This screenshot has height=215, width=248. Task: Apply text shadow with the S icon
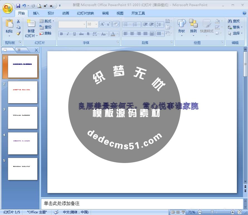88,34
